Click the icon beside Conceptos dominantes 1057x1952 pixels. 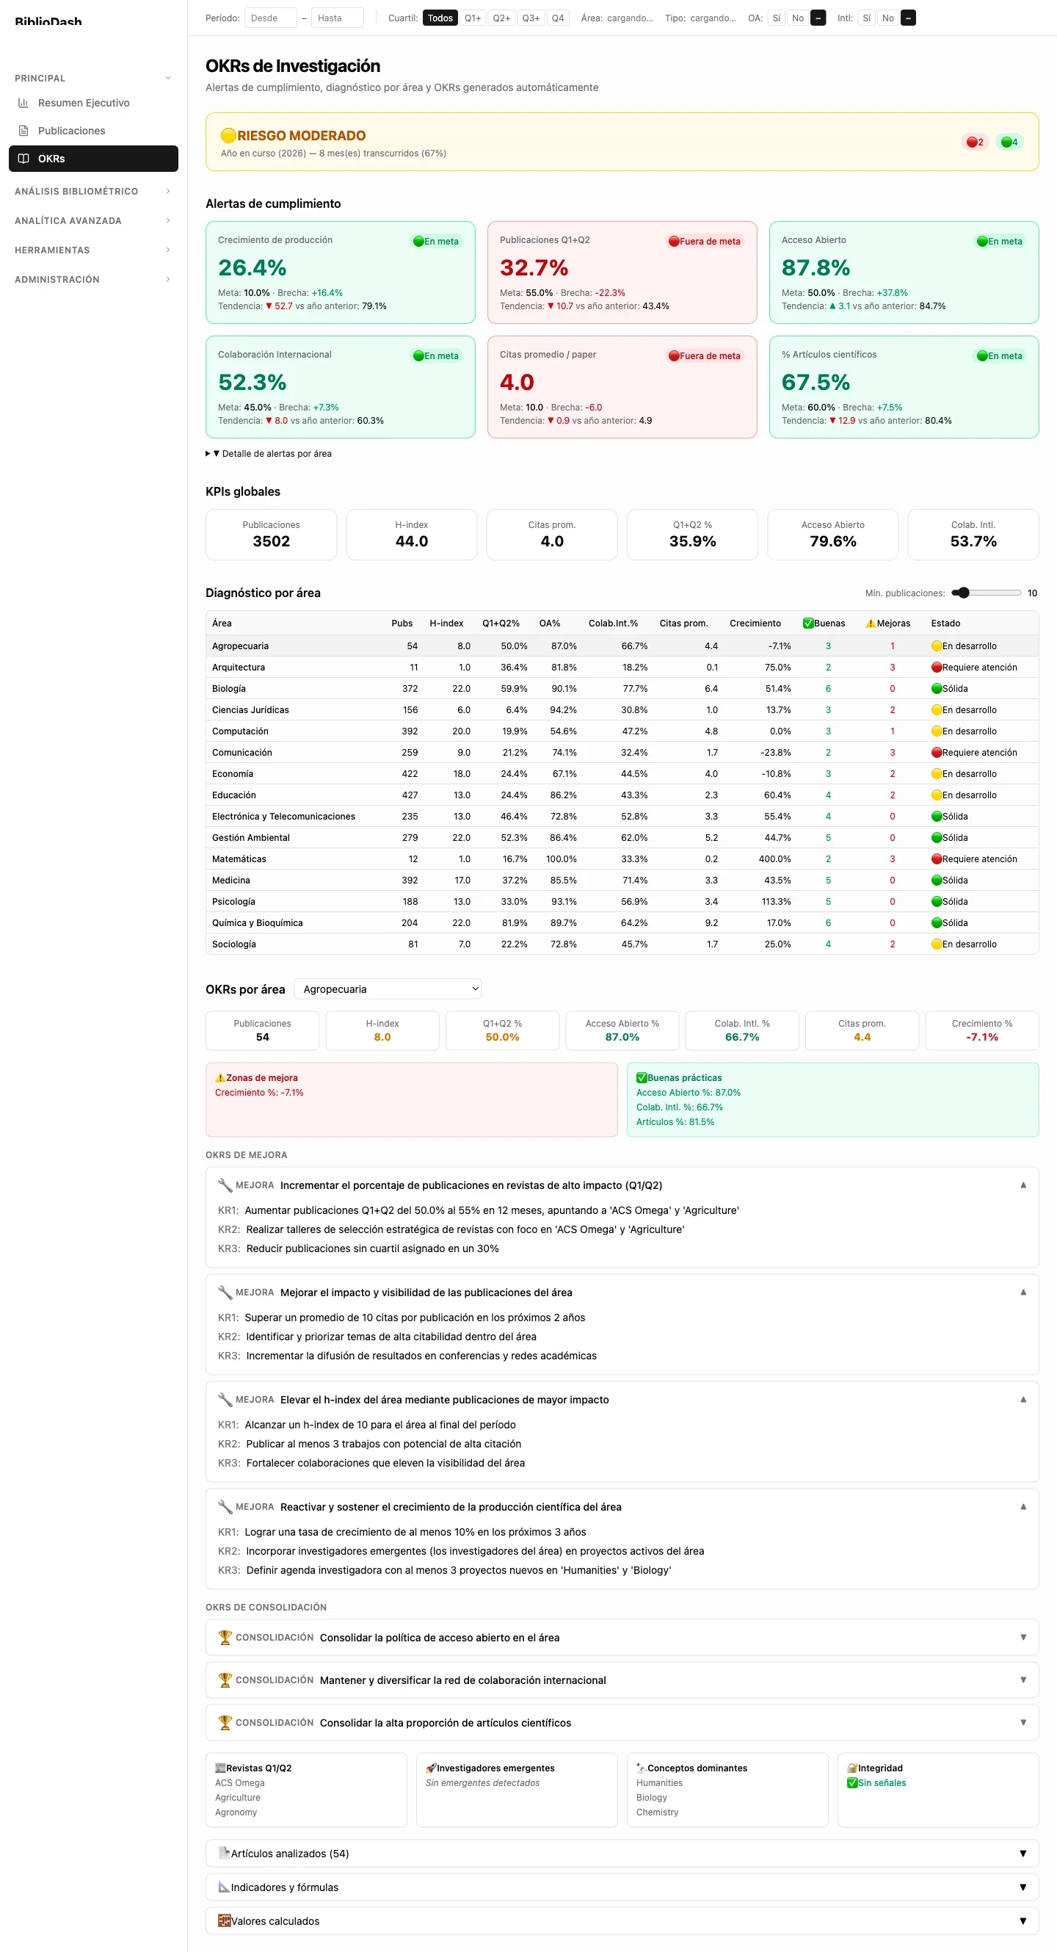642,1768
